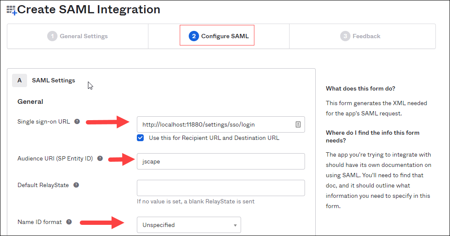Click the SAML Settings section header
Screen dimensions: 450x236
pos(53,80)
